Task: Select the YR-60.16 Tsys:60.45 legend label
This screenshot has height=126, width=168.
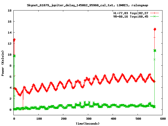Action: tap(131, 16)
